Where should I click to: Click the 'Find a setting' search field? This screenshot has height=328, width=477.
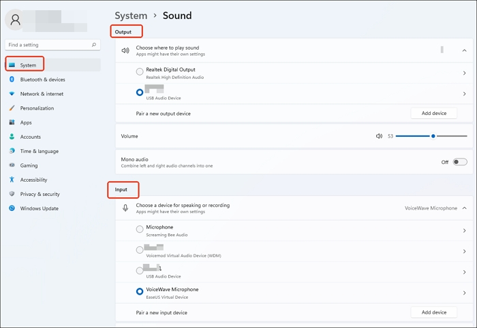click(48, 45)
